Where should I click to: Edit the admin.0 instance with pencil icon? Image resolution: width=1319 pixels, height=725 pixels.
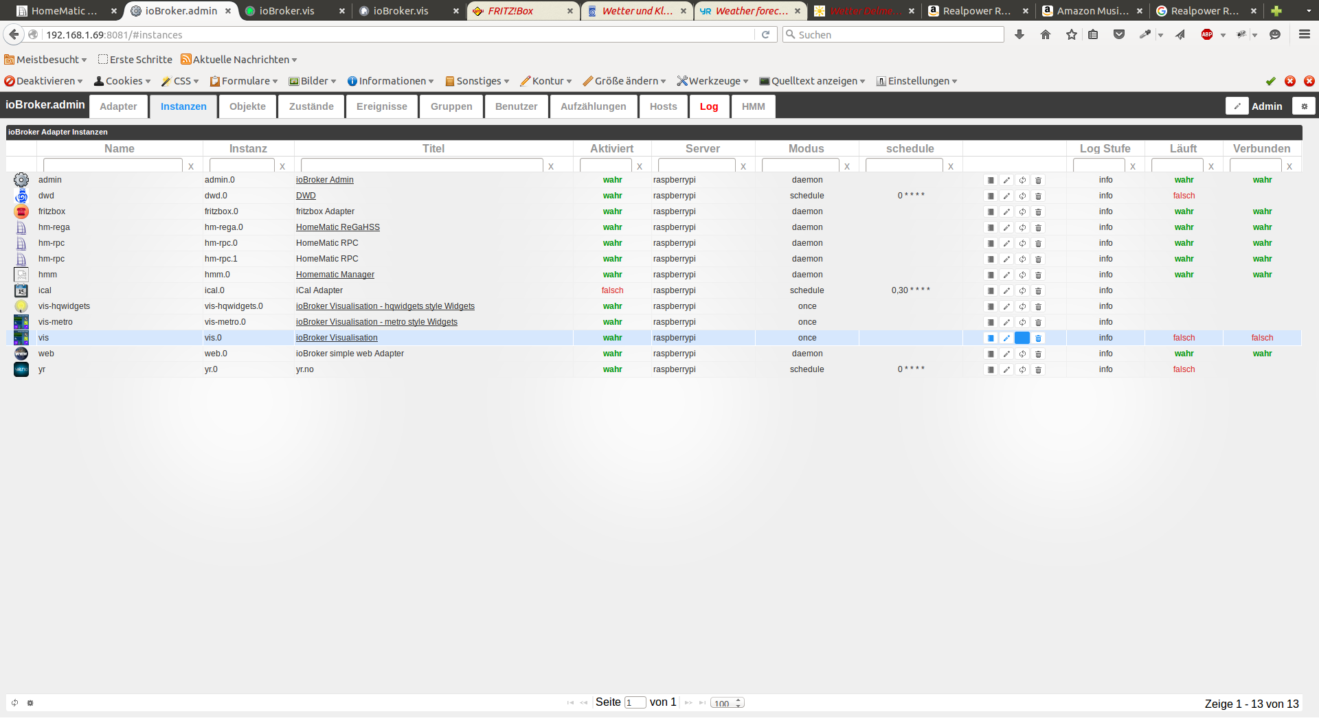pos(1006,180)
